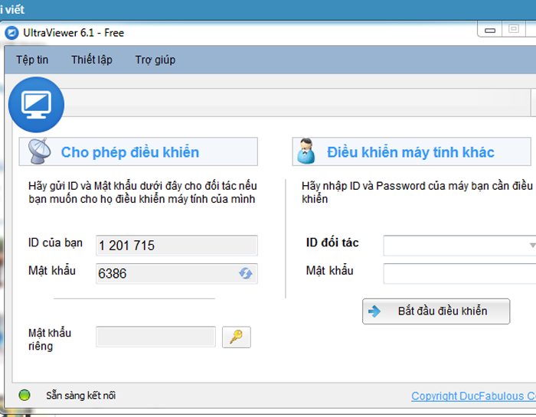Click the Sẵn sàng kết nối status text
Image resolution: width=536 pixels, height=417 pixels.
[x=81, y=396]
